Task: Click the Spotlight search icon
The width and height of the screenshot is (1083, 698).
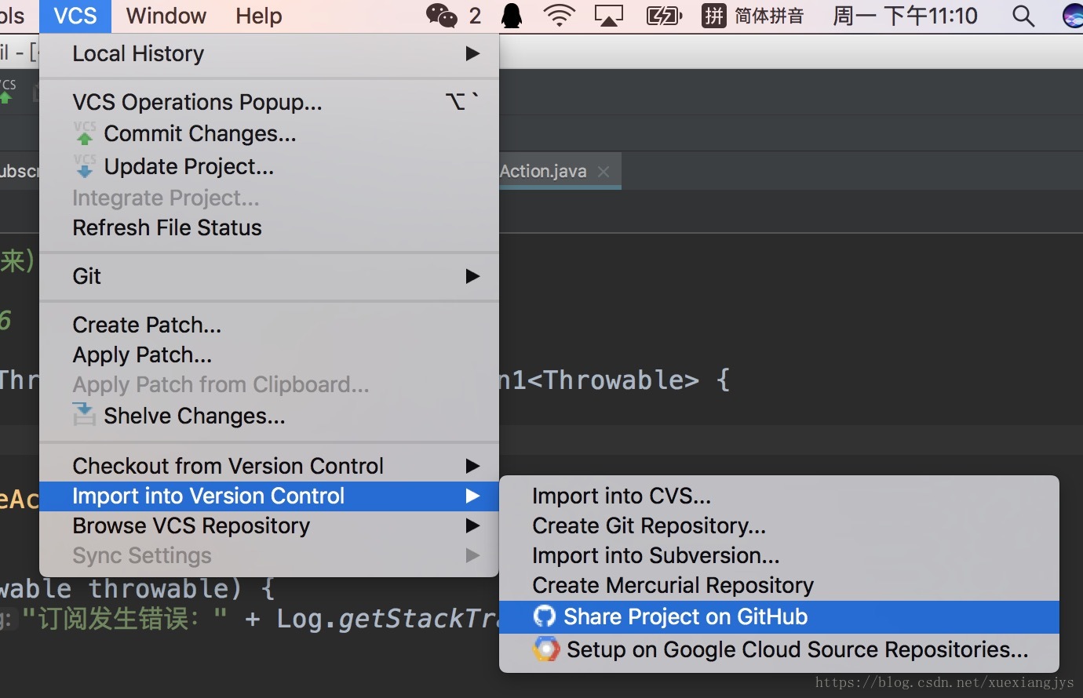Action: pyautogui.click(x=1022, y=15)
